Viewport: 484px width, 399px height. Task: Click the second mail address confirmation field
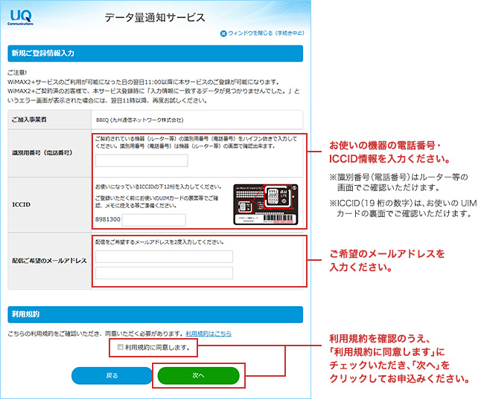click(165, 273)
